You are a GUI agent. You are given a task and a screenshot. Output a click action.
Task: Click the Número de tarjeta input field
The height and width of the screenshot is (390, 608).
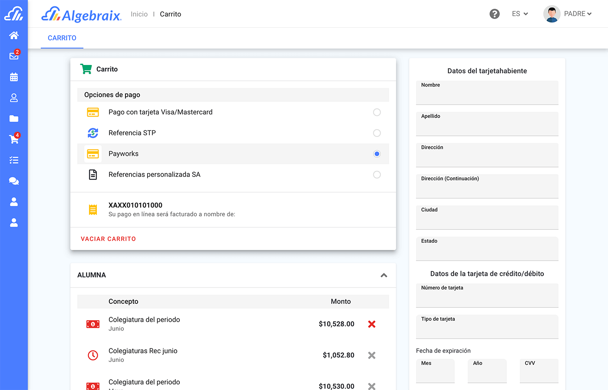[487, 297]
